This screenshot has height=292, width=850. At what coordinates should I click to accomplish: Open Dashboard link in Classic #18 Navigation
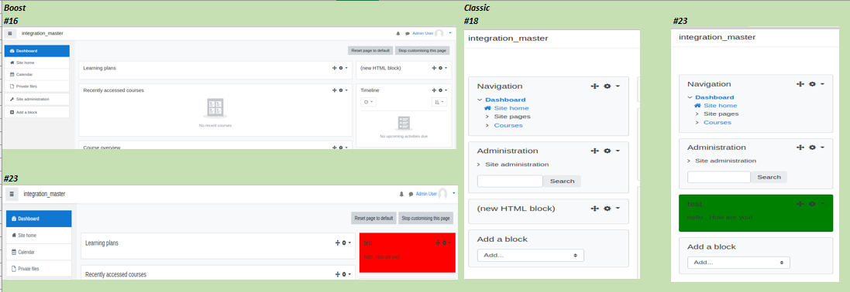(x=505, y=100)
